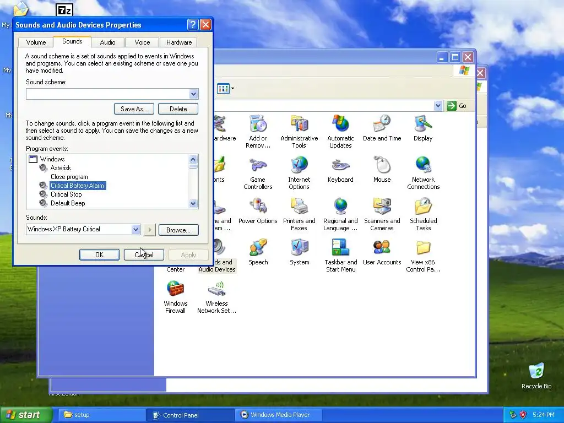
Task: Open Date and Time settings
Action: tap(382, 128)
